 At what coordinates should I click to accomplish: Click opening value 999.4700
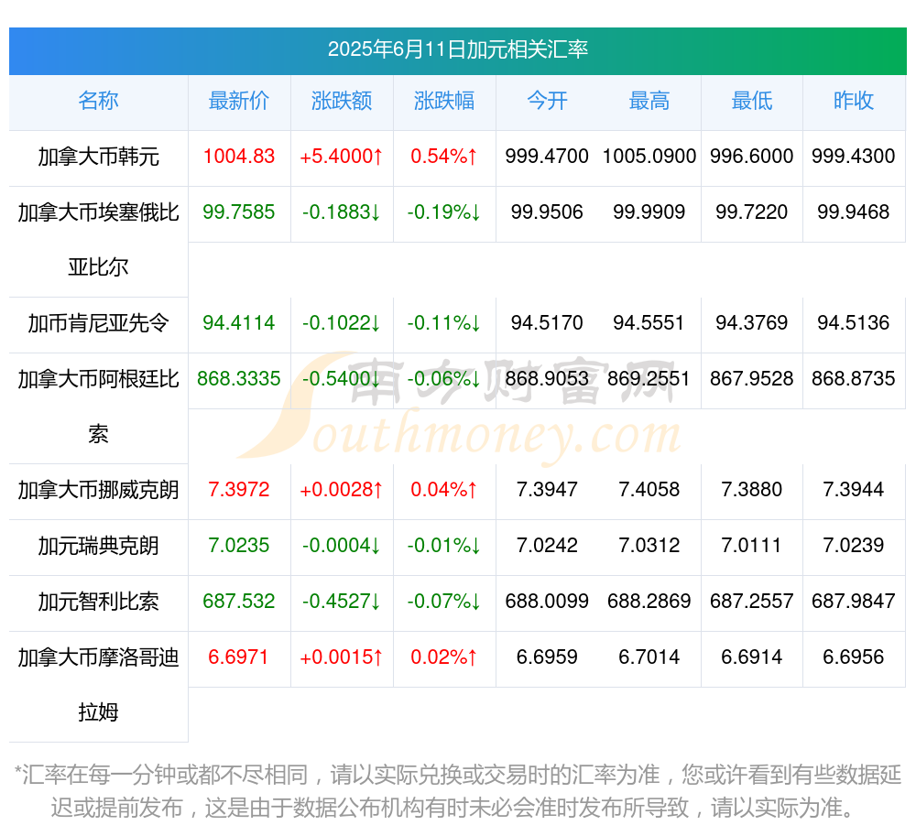point(547,157)
